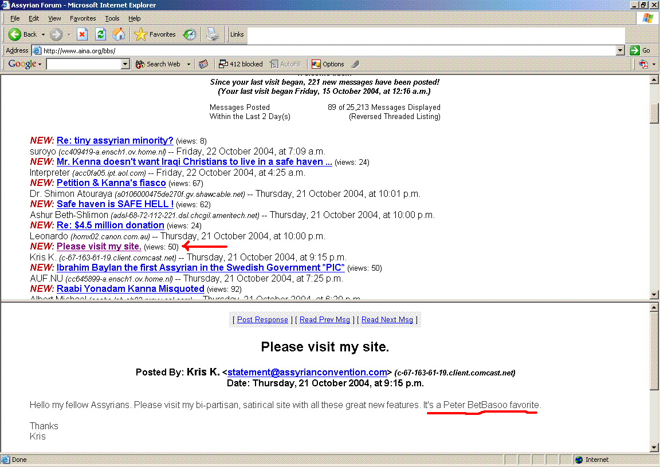Click lower frame scrollbar thumb
660x467 pixels.
pyautogui.click(x=654, y=351)
